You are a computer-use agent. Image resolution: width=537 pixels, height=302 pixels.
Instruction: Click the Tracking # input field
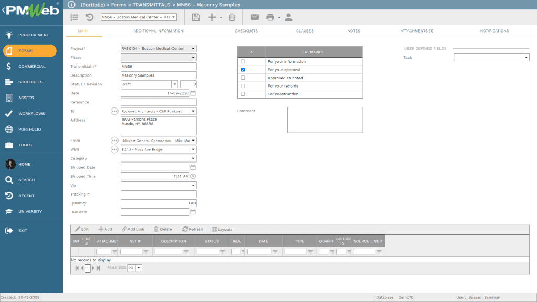point(158,194)
